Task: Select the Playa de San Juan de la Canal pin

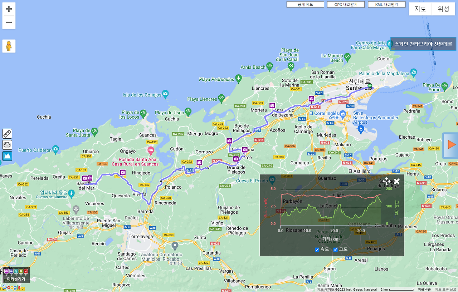Action: (291, 66)
